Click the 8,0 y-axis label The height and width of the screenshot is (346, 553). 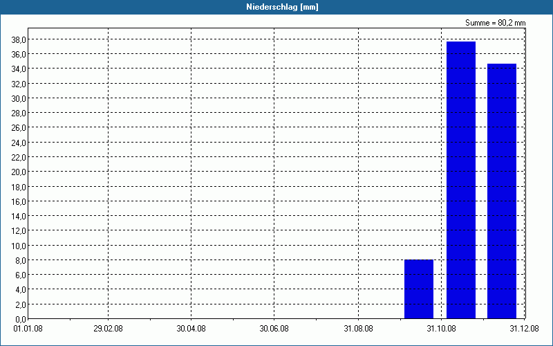[x=20, y=261]
